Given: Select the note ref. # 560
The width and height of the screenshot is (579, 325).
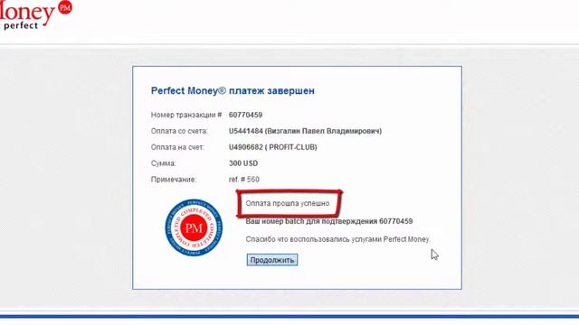Looking at the screenshot, I should pos(244,180).
